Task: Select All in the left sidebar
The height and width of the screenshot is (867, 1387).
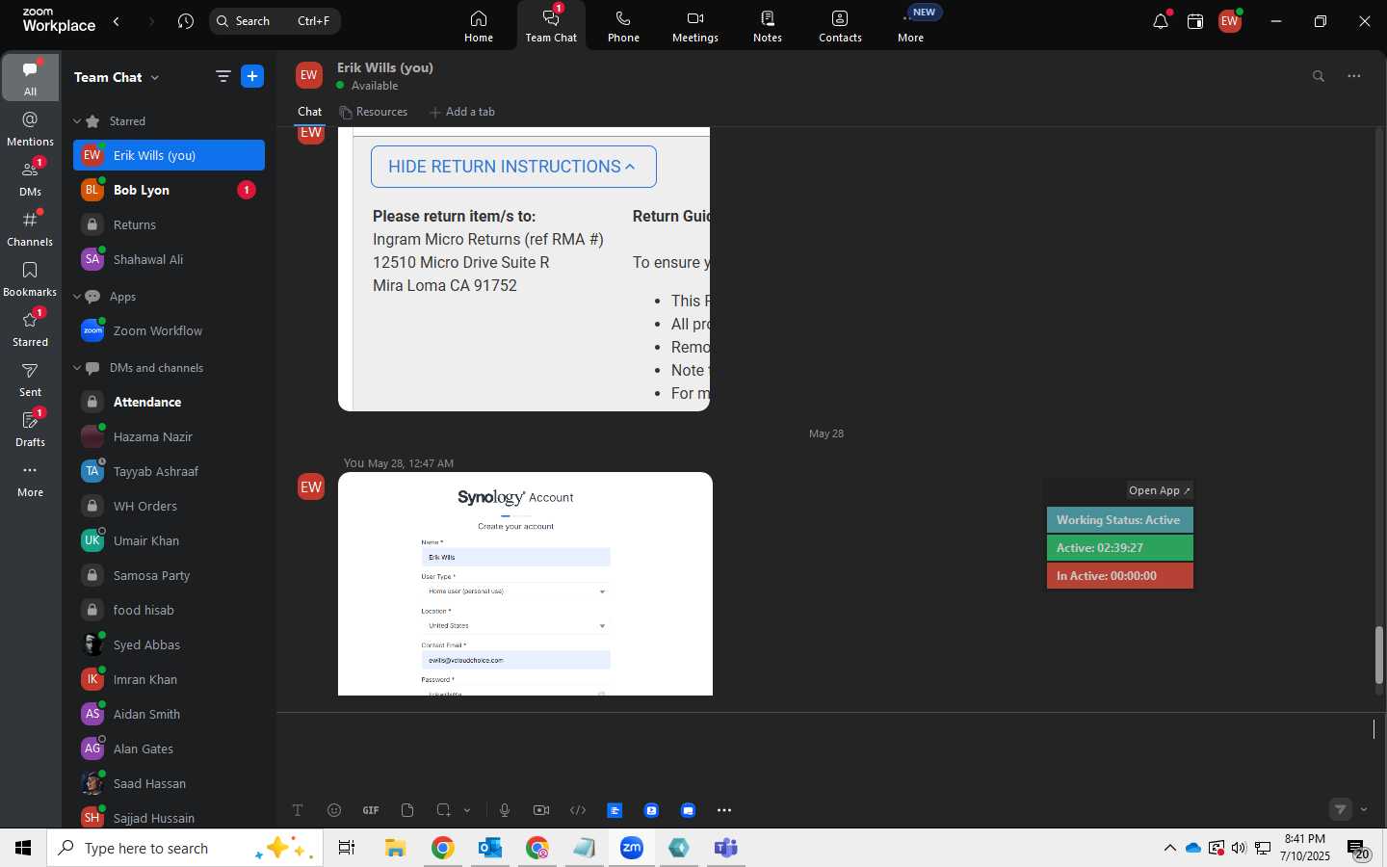Action: tap(31, 78)
